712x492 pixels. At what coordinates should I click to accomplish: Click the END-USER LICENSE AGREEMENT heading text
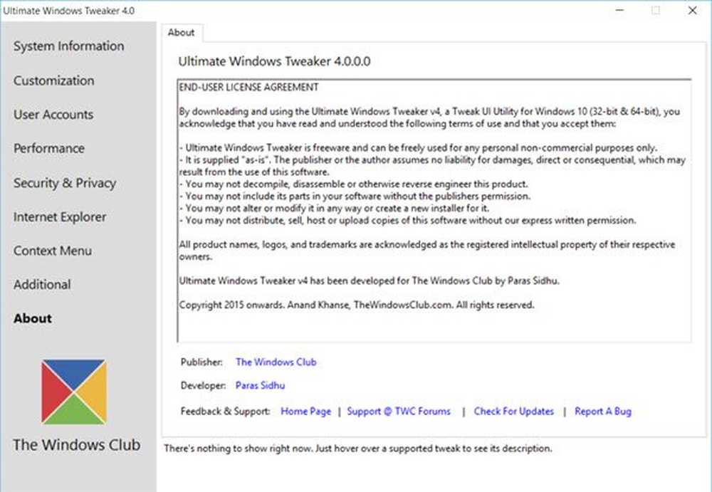(248, 88)
